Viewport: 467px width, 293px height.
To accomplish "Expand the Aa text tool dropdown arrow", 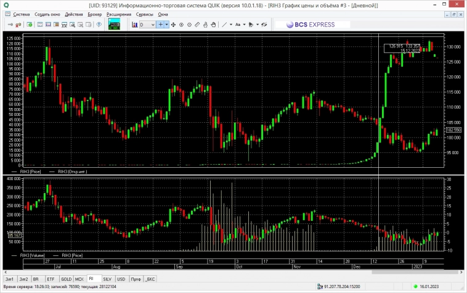I will point(243,25).
